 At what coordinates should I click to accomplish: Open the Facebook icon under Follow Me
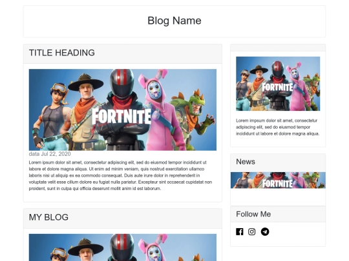240,232
